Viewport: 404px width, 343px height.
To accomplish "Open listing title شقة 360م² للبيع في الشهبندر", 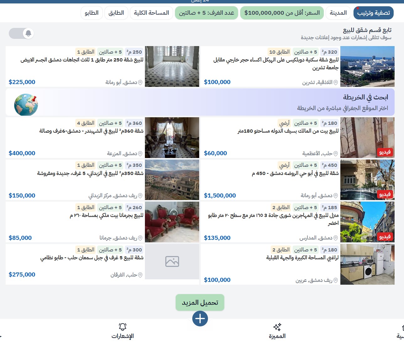I will (x=91, y=131).
